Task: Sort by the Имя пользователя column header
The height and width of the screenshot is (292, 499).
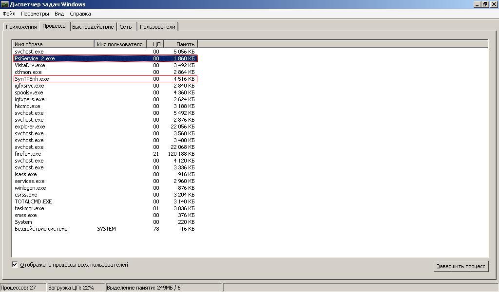Action: pos(120,44)
